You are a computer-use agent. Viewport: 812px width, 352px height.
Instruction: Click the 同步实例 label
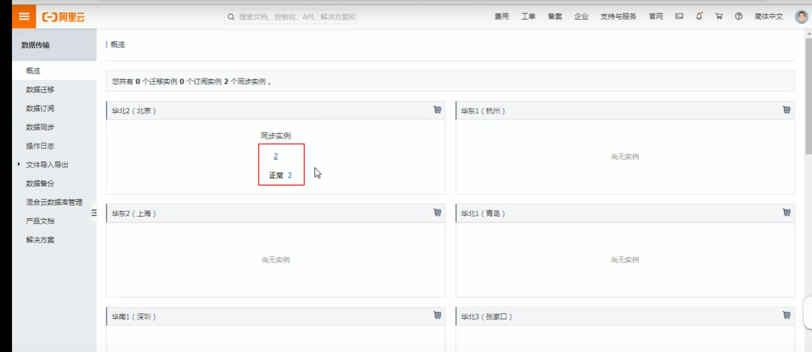pyautogui.click(x=275, y=136)
